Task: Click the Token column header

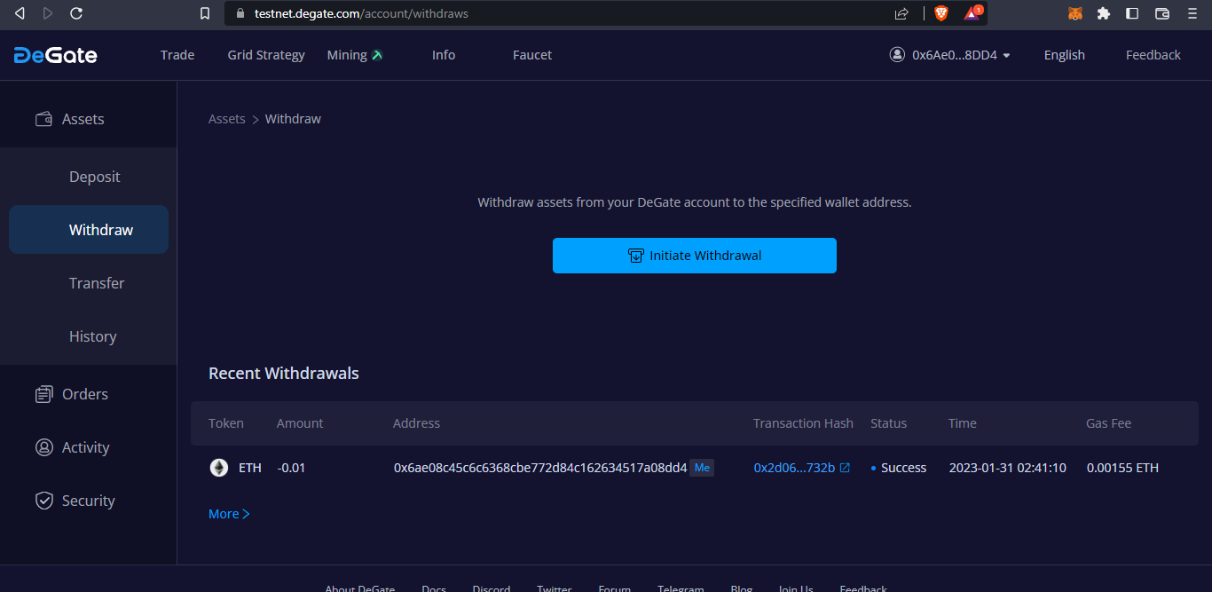Action: point(226,423)
